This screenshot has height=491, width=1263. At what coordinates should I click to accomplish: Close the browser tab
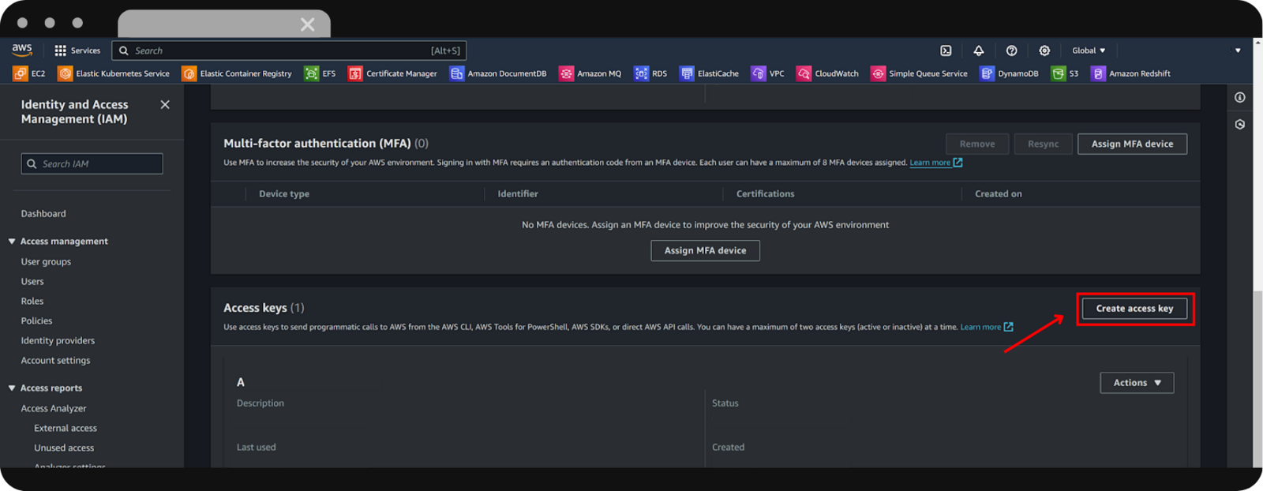307,24
